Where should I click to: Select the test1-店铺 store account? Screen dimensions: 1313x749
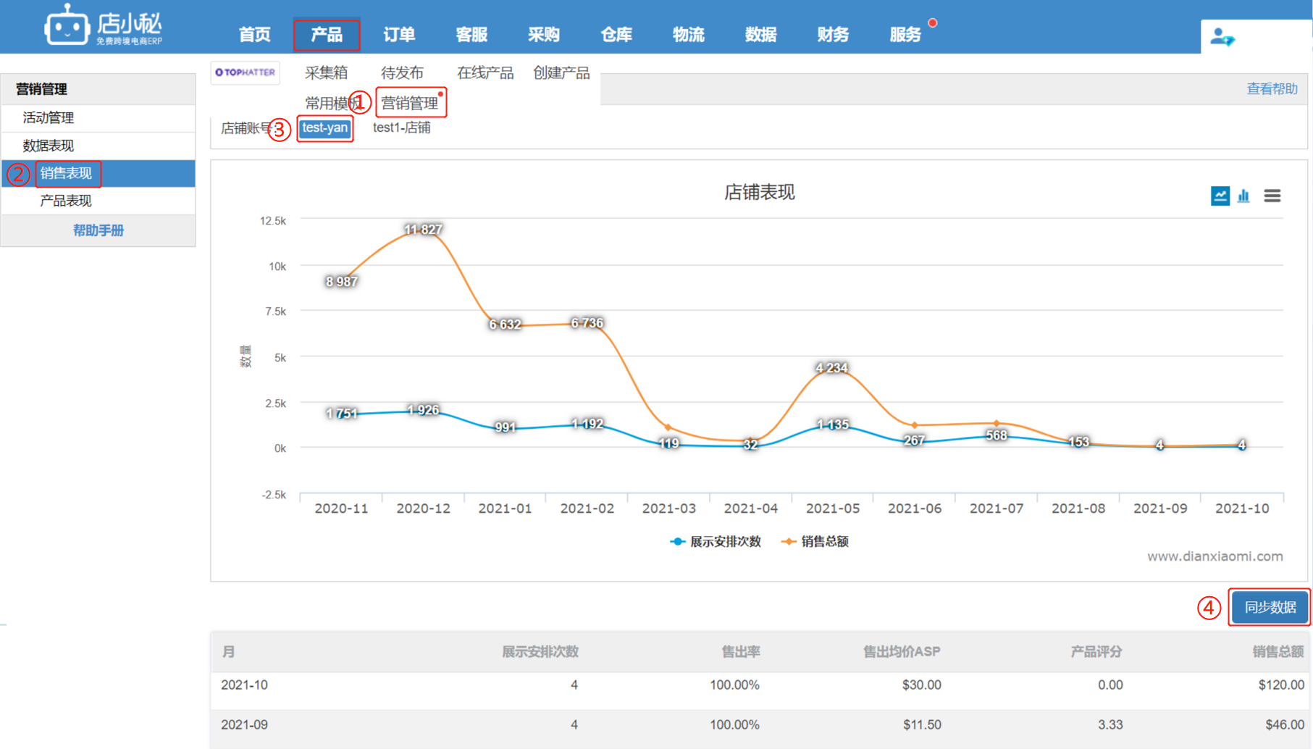(x=401, y=128)
